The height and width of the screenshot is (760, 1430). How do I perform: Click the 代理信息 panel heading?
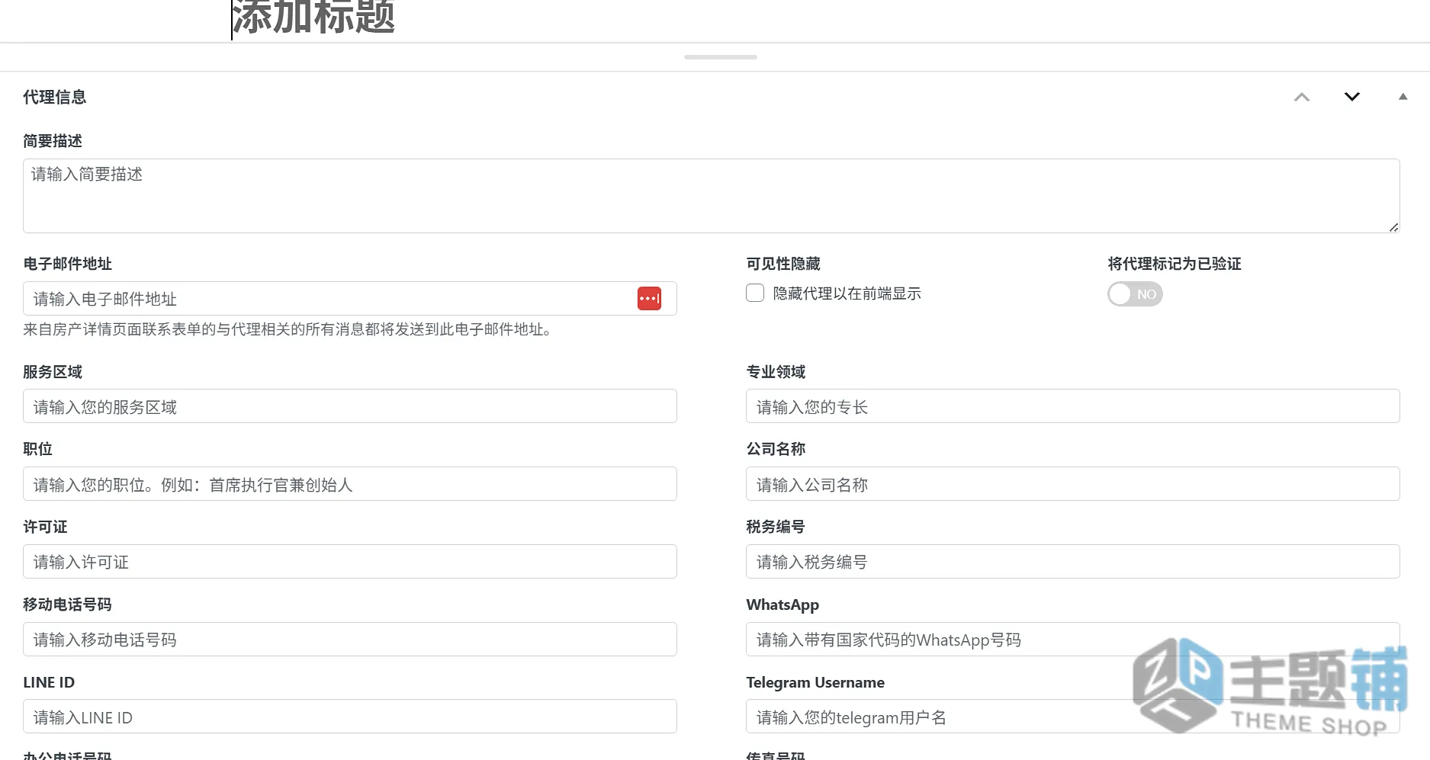coord(55,97)
